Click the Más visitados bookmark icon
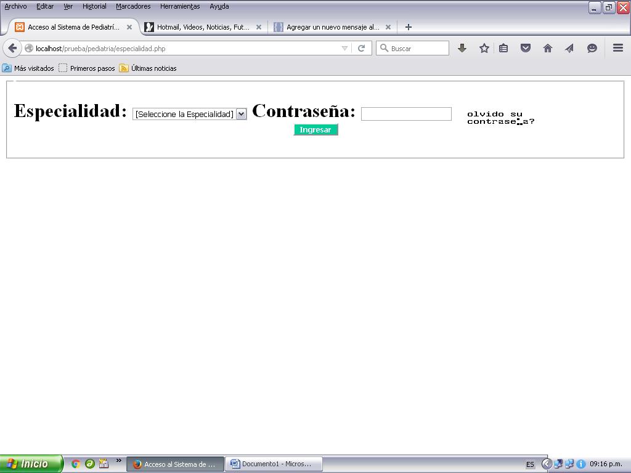 [6, 68]
